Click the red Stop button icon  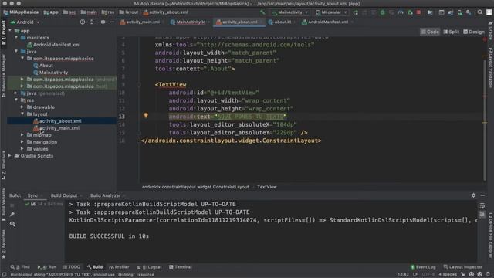pos(418,12)
